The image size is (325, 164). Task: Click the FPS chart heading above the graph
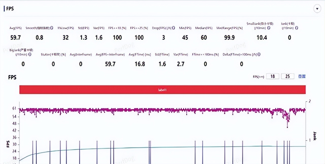12,77
